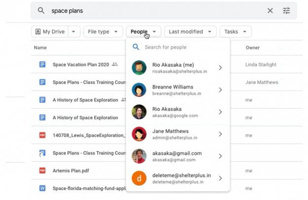
Task: Open A History of Space Exploration shared file
Action: point(86,100)
